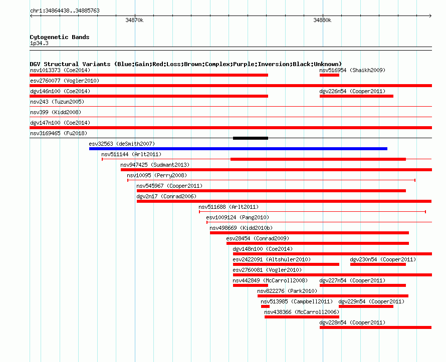The width and height of the screenshot is (446, 362).
Task: Click the thick nsv511144 red bar
Action: click(x=318, y=159)
